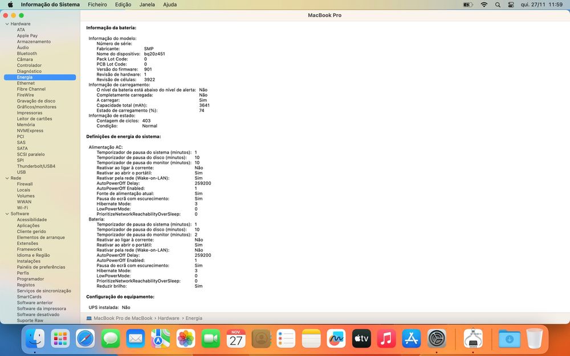Image resolution: width=570 pixels, height=356 pixels.
Task: Select Wi-Fi under Rede
Action: click(22, 208)
